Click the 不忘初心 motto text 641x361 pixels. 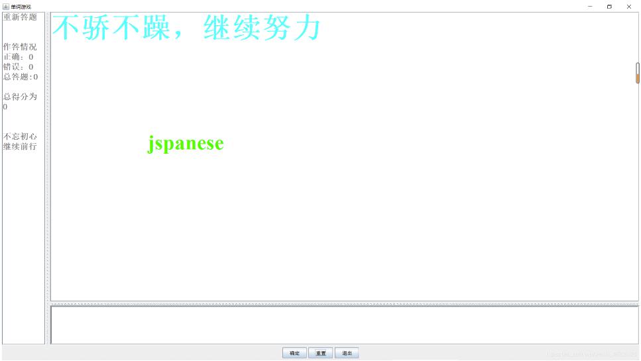point(20,136)
